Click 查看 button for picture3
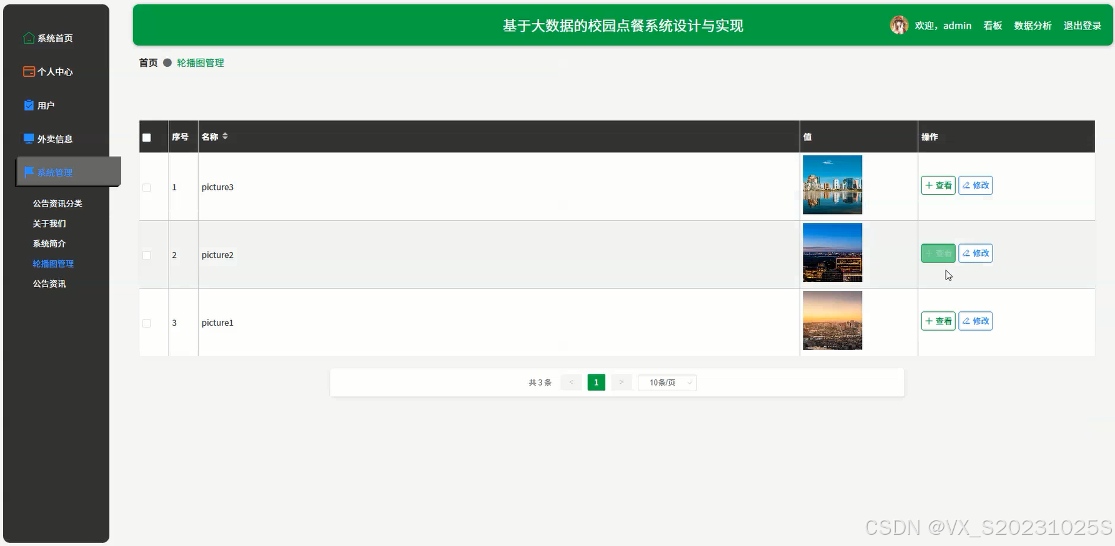This screenshot has height=546, width=1115. [938, 185]
